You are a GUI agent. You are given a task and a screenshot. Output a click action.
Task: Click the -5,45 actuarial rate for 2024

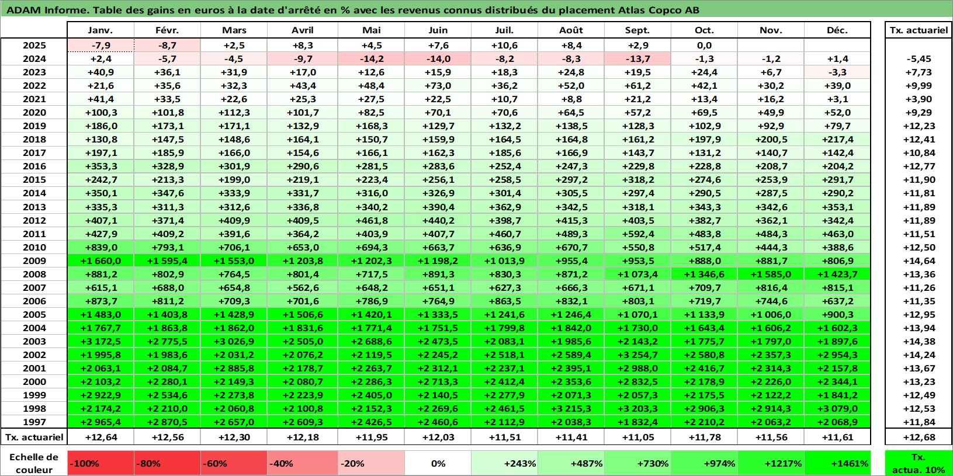pyautogui.click(x=919, y=58)
